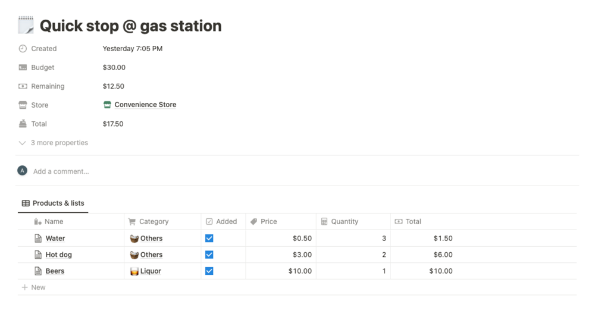This screenshot has height=320, width=598.
Task: Uncheck the Added checkbox for Hot dog
Action: 209,255
